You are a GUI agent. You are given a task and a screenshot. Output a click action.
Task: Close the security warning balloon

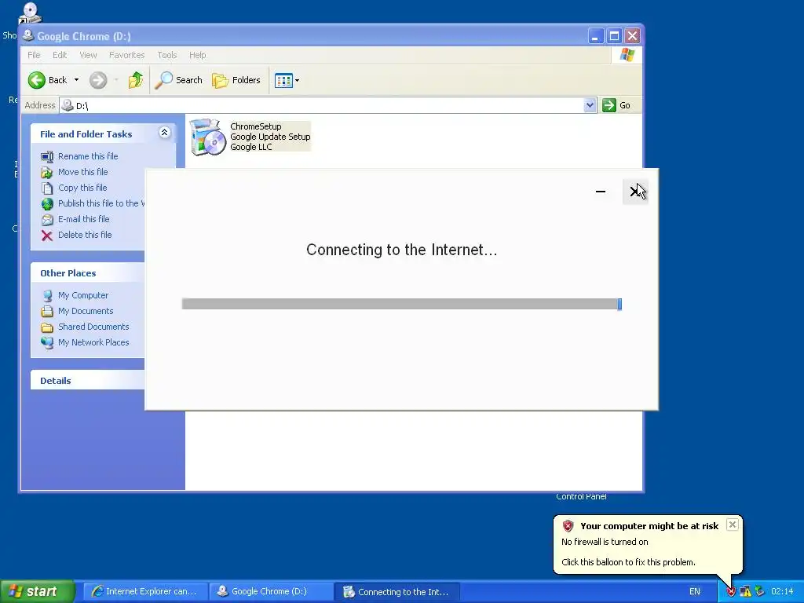733,524
